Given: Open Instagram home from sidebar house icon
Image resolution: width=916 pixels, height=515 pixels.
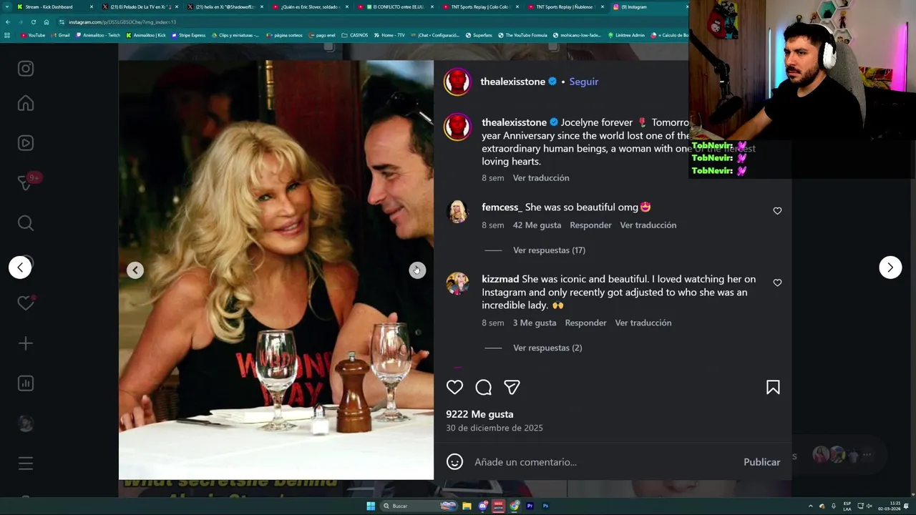Looking at the screenshot, I should coord(26,104).
